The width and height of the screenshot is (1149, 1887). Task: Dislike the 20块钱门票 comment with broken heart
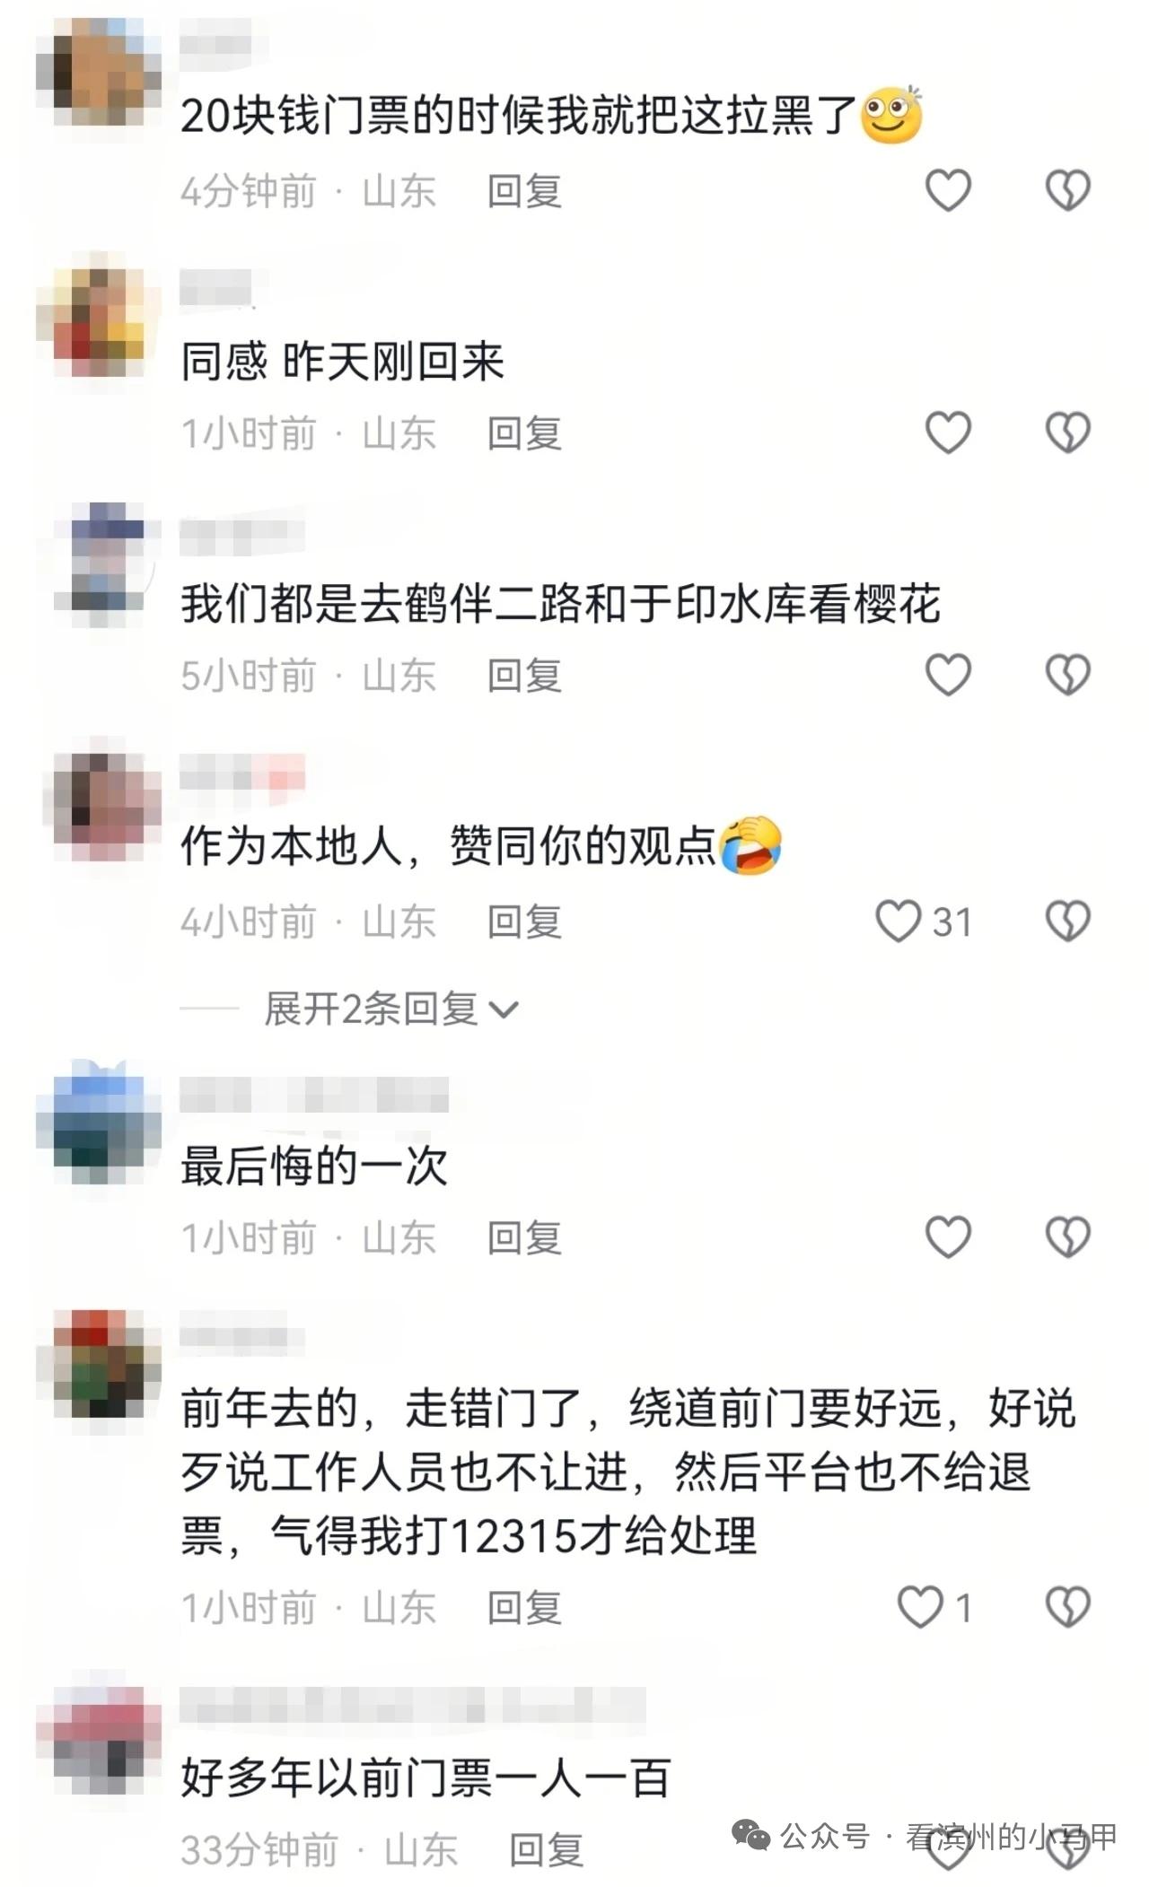(x=1067, y=190)
